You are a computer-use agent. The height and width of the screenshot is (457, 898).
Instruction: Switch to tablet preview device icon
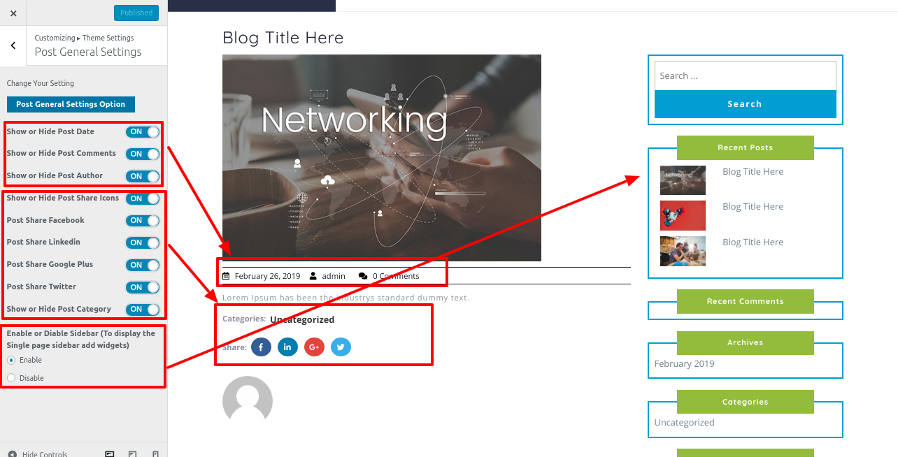pyautogui.click(x=132, y=454)
